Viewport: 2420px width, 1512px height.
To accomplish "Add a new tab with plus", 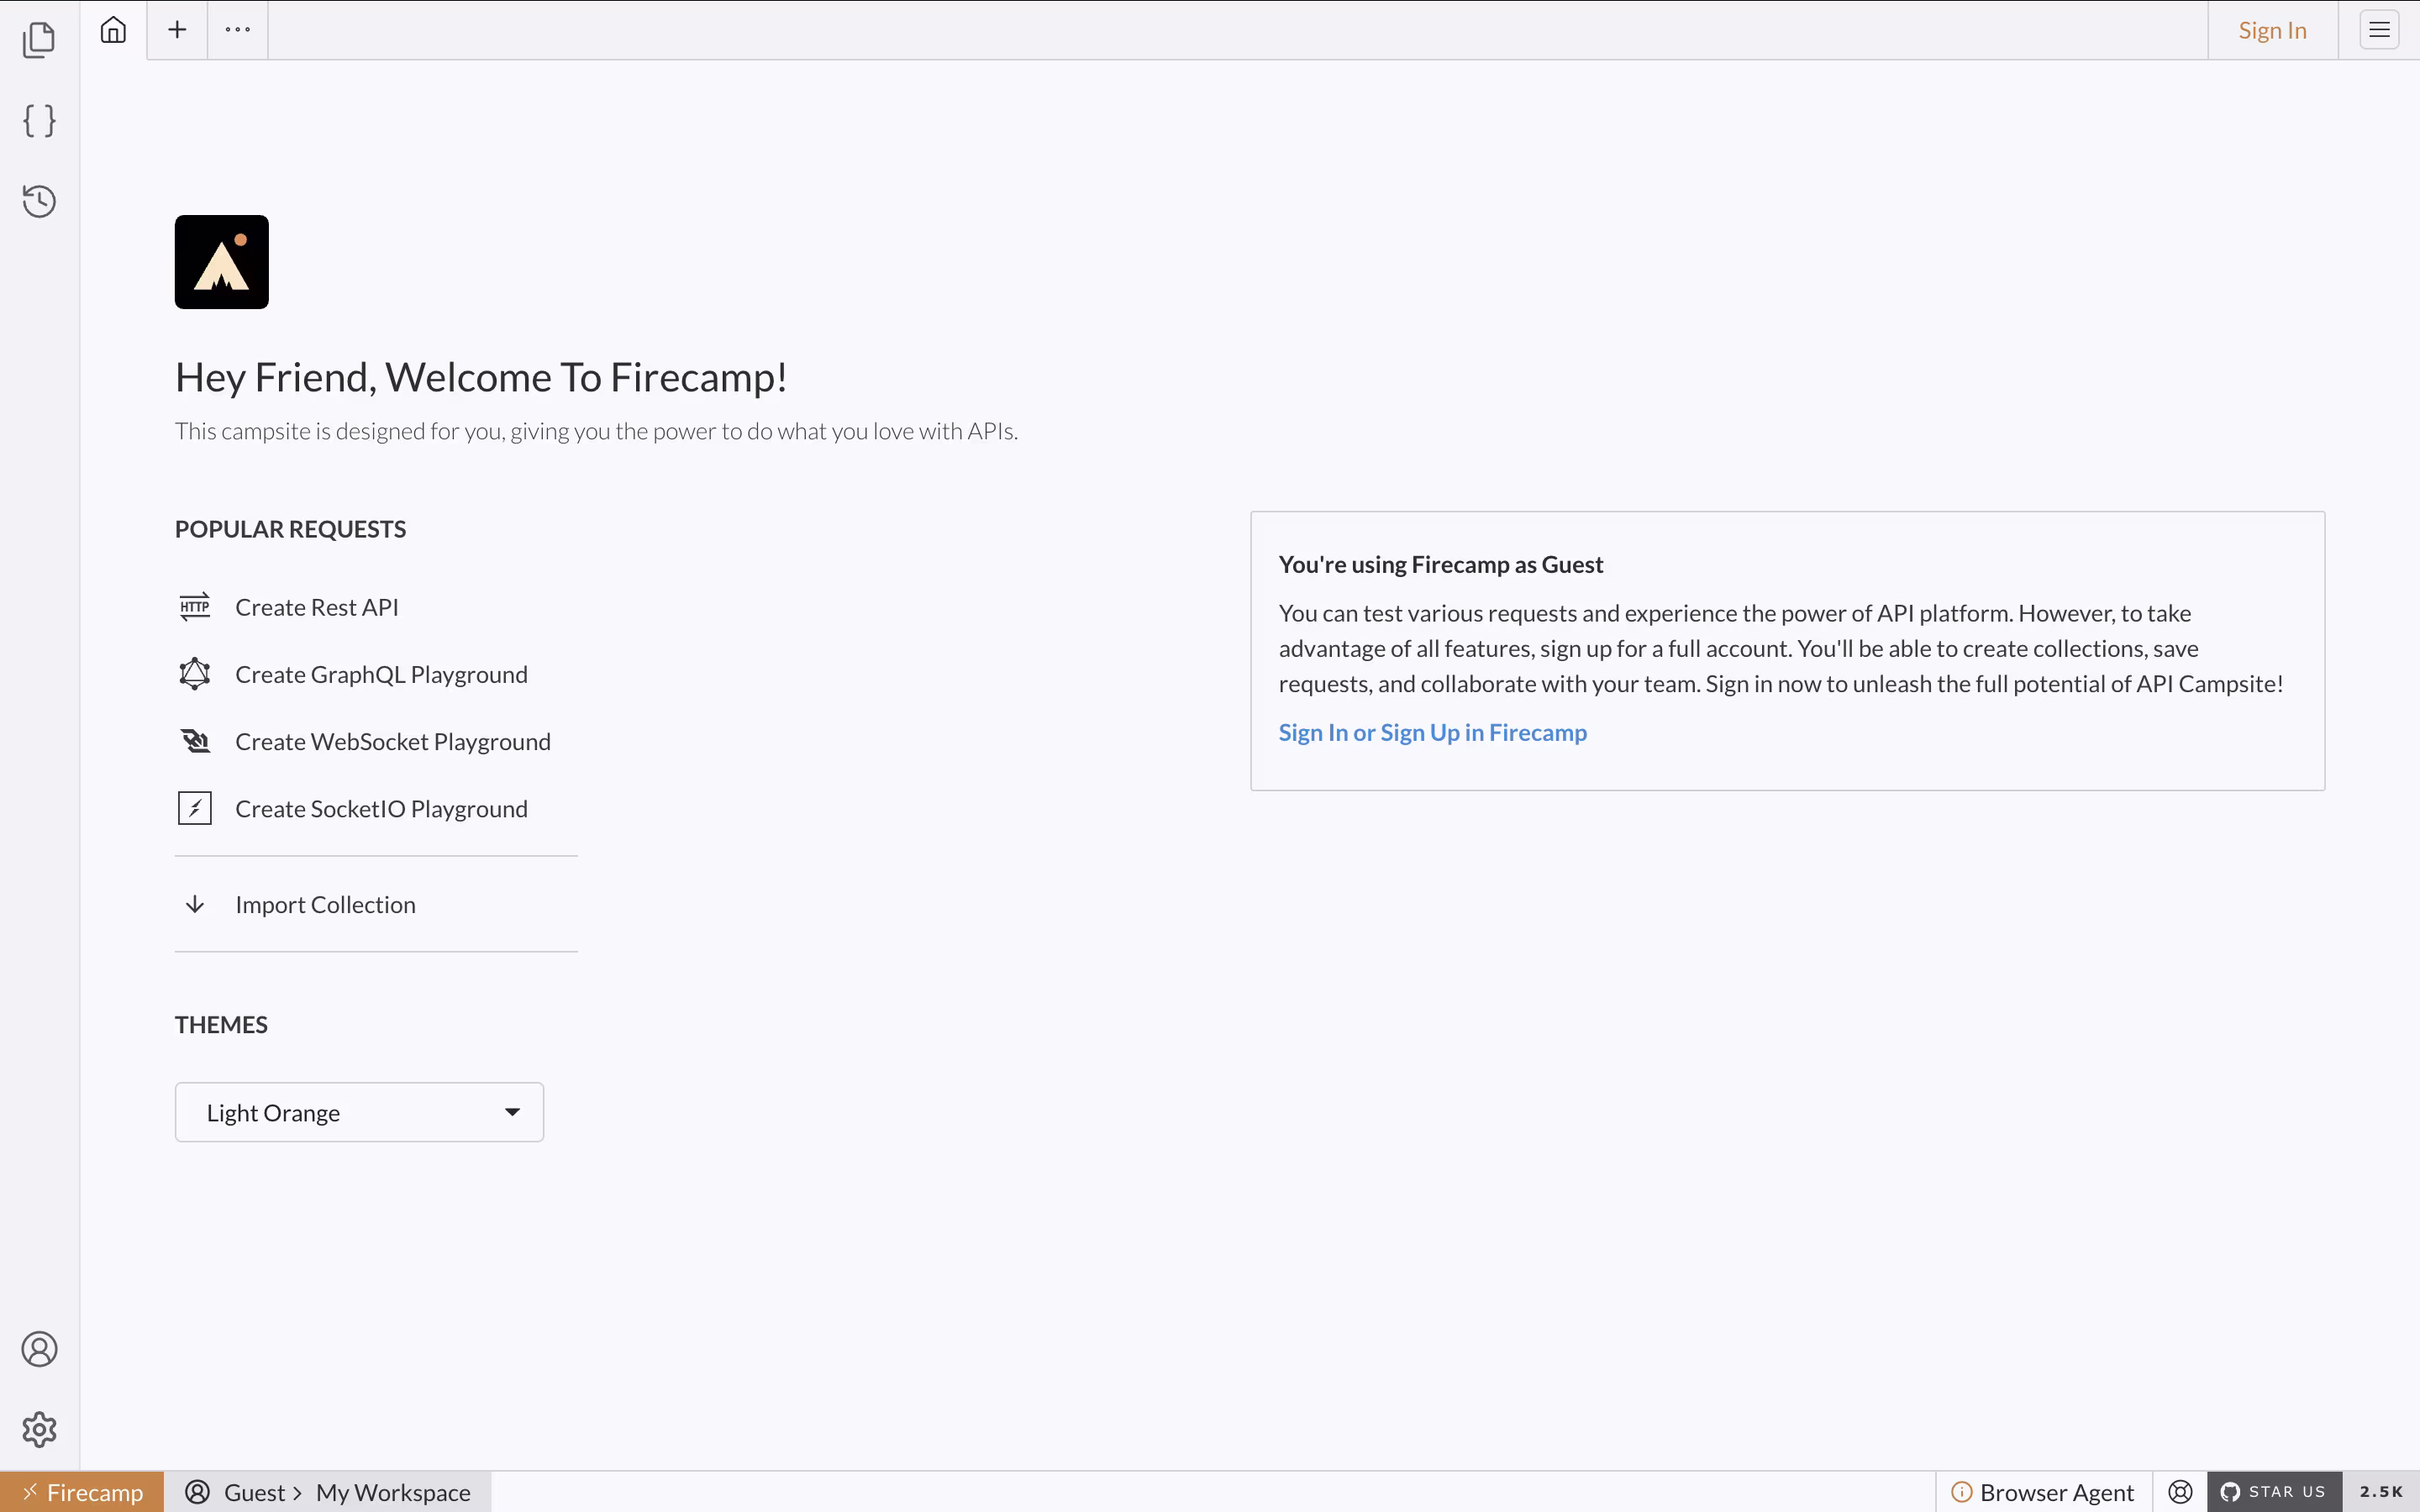I will pos(177,30).
